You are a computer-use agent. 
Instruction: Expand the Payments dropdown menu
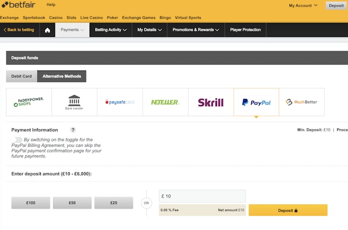point(73,30)
